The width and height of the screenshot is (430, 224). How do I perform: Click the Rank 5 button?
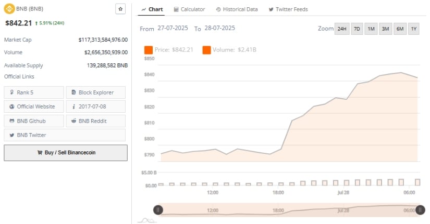34,93
